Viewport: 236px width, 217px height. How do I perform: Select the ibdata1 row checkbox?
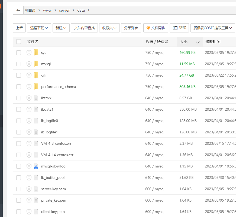tap(18, 109)
